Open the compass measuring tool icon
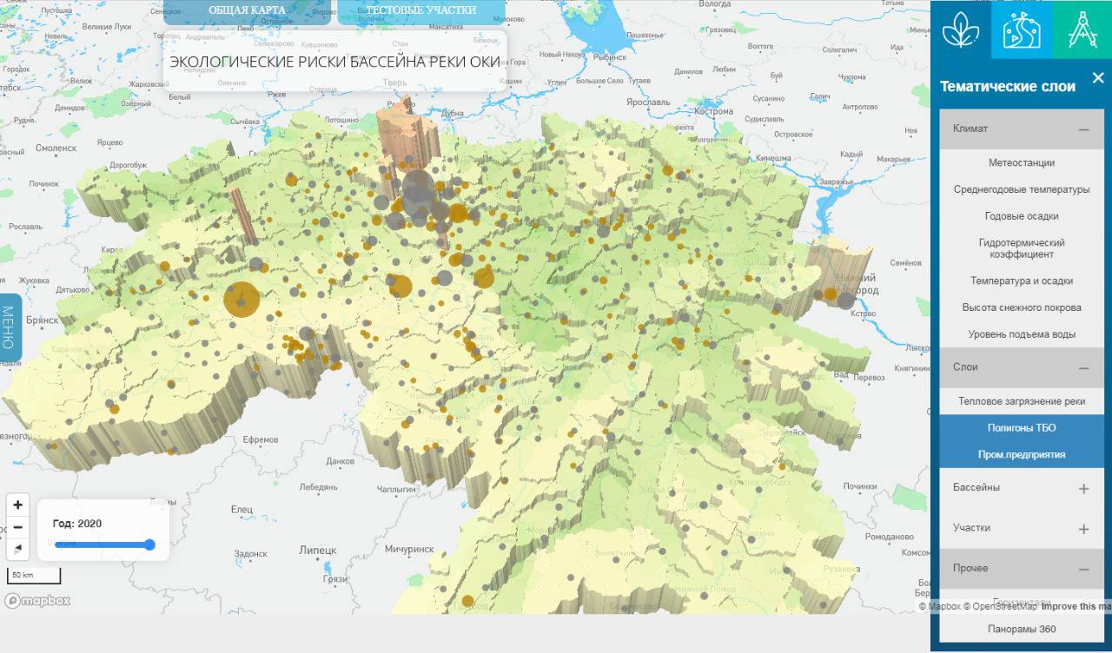This screenshot has width=1112, height=653. coord(1082,30)
